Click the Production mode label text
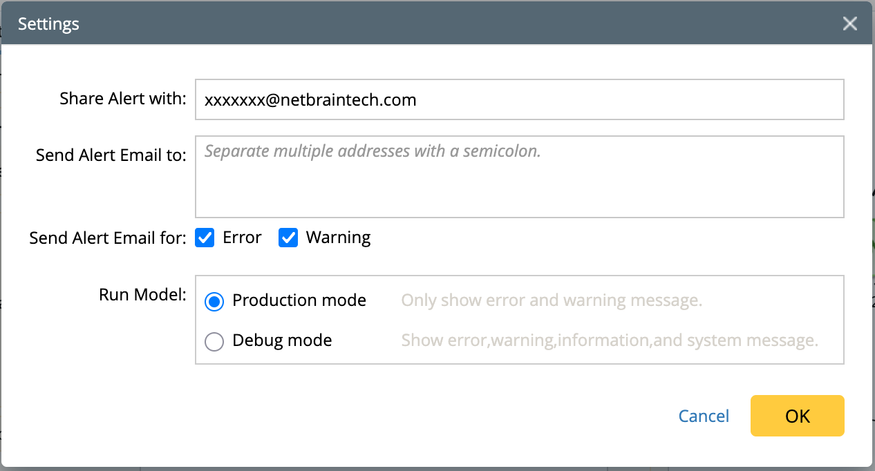 point(299,300)
